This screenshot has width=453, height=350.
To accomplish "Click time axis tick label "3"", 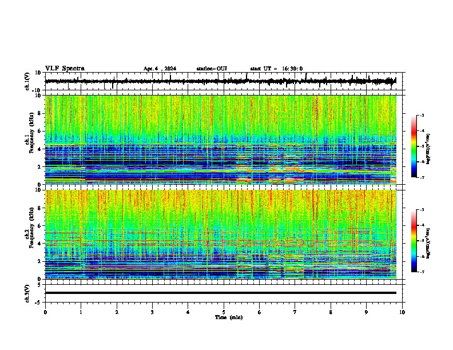I will [x=152, y=312].
